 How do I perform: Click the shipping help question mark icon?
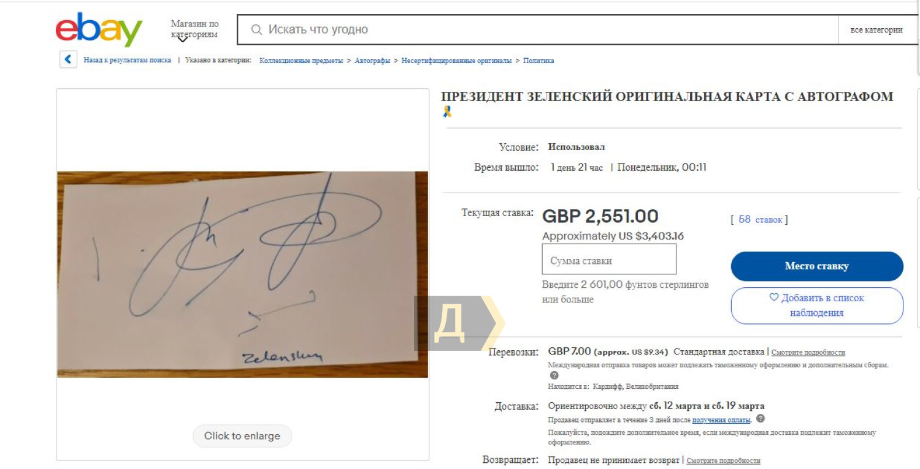click(554, 375)
